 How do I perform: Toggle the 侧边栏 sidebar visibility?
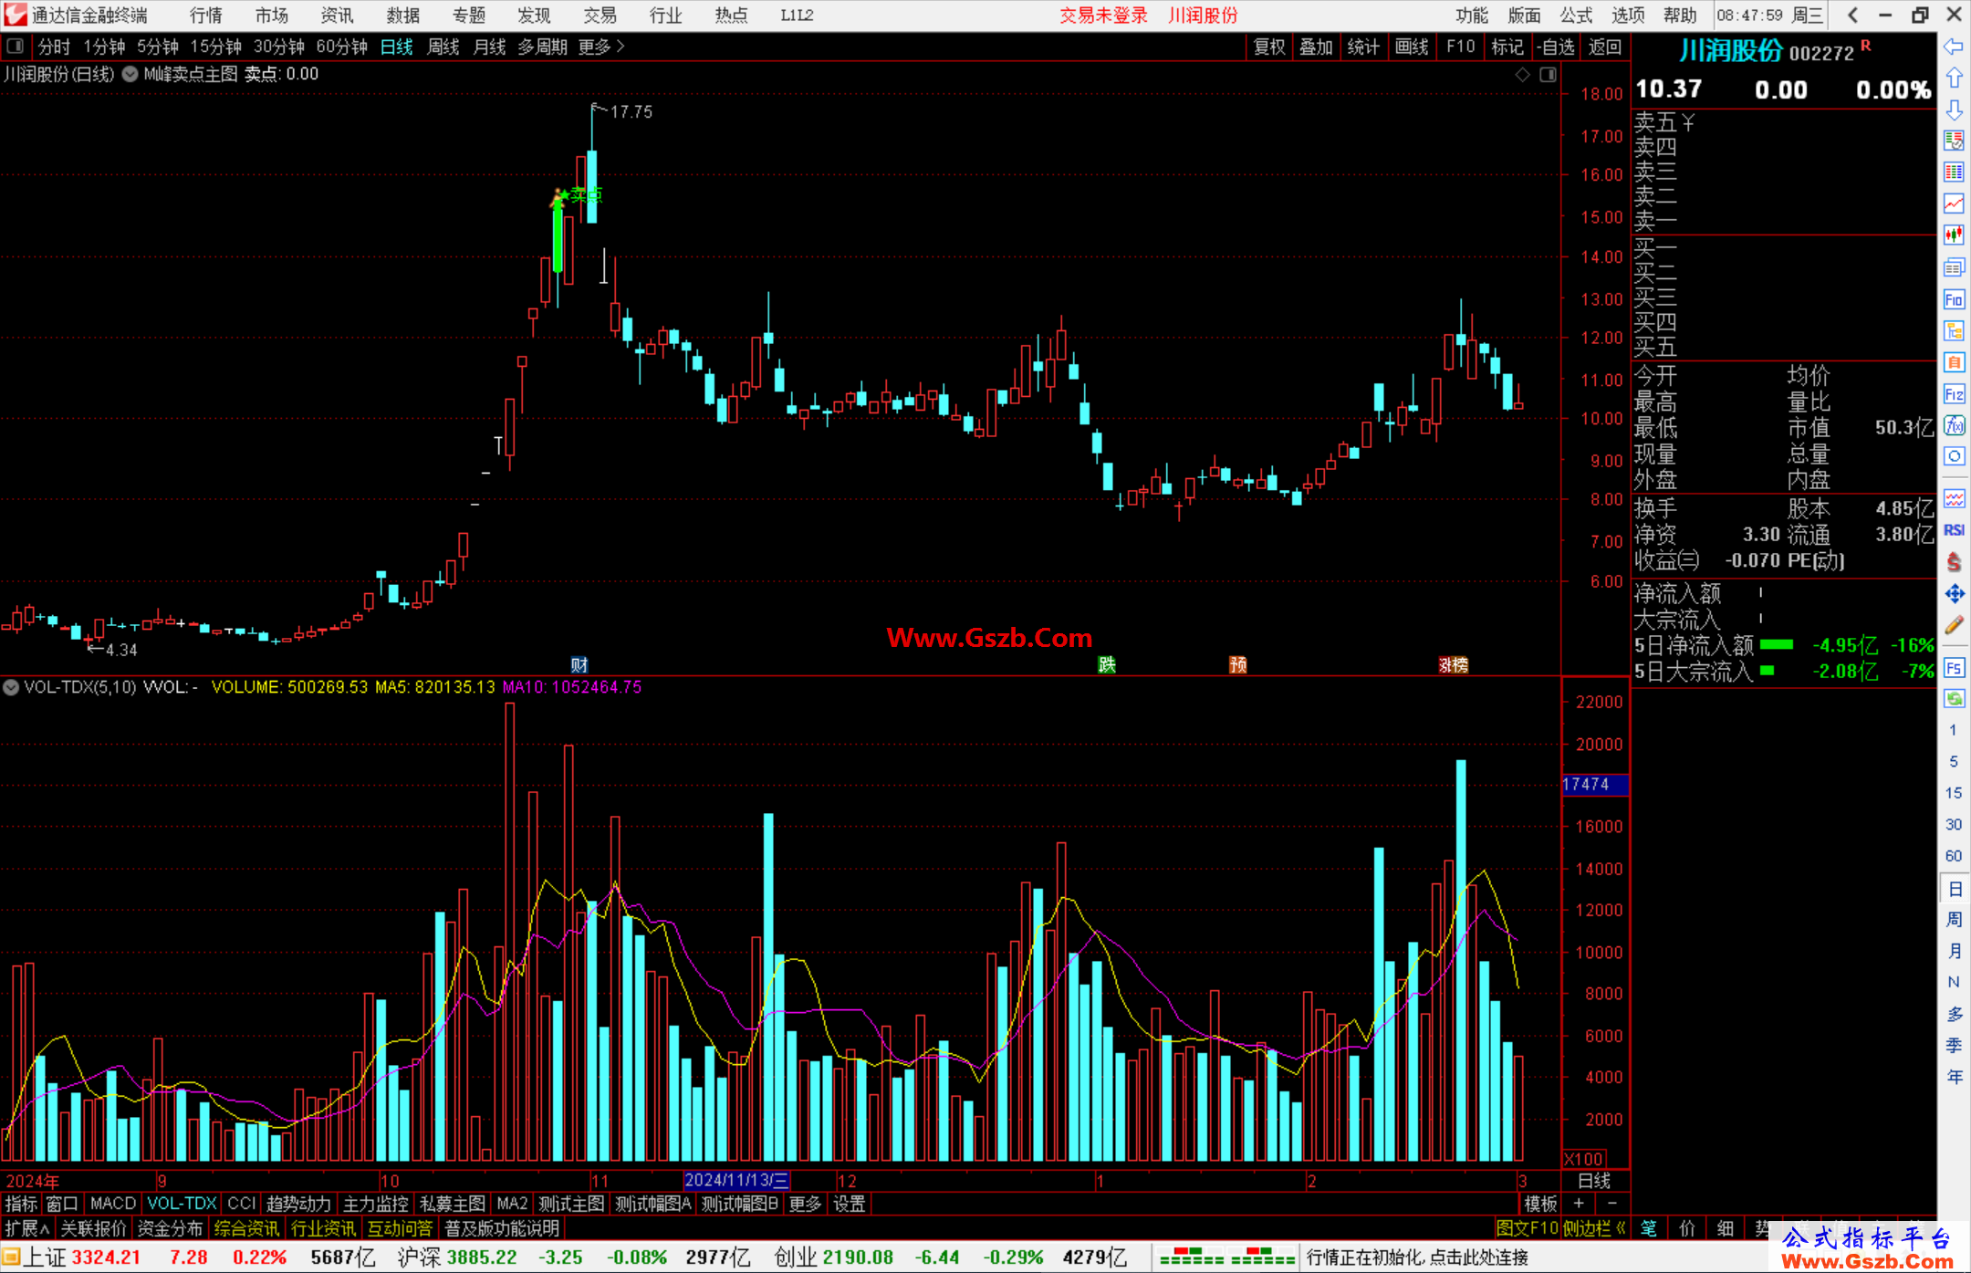(x=1594, y=1228)
